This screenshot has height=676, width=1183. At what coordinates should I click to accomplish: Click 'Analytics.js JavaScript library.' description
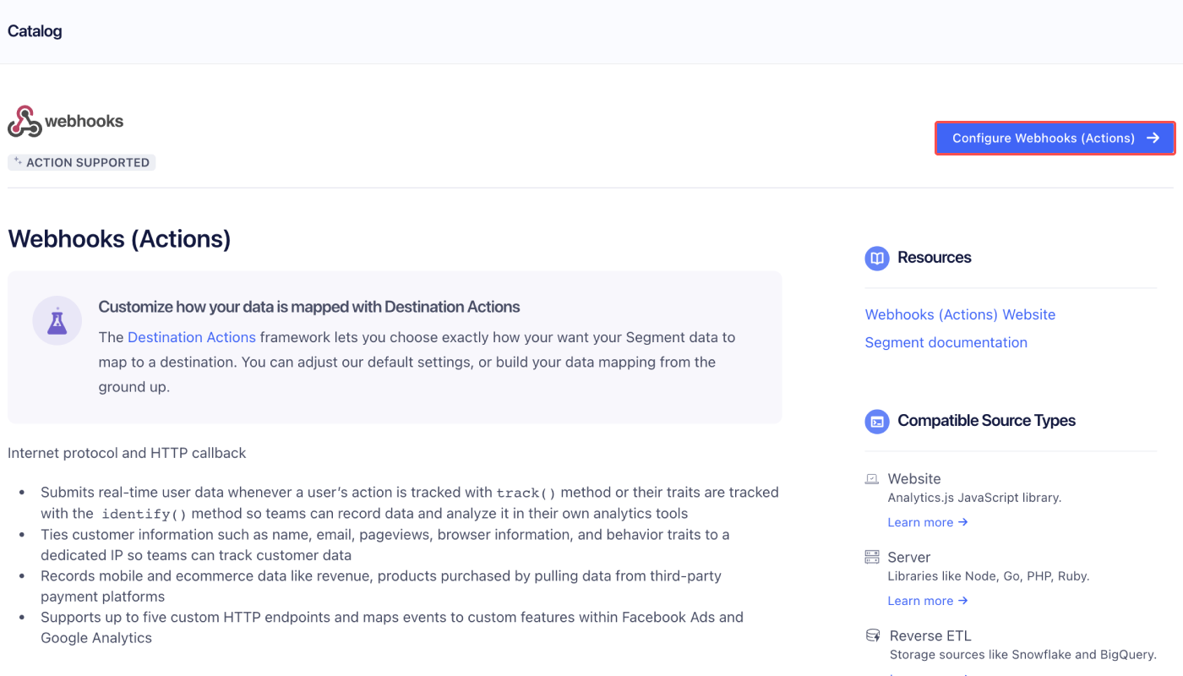974,498
